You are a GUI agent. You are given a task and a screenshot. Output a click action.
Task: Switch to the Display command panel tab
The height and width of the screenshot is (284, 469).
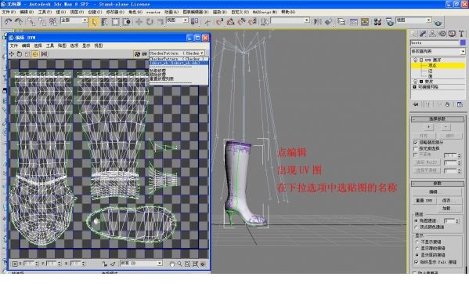tap(452, 34)
